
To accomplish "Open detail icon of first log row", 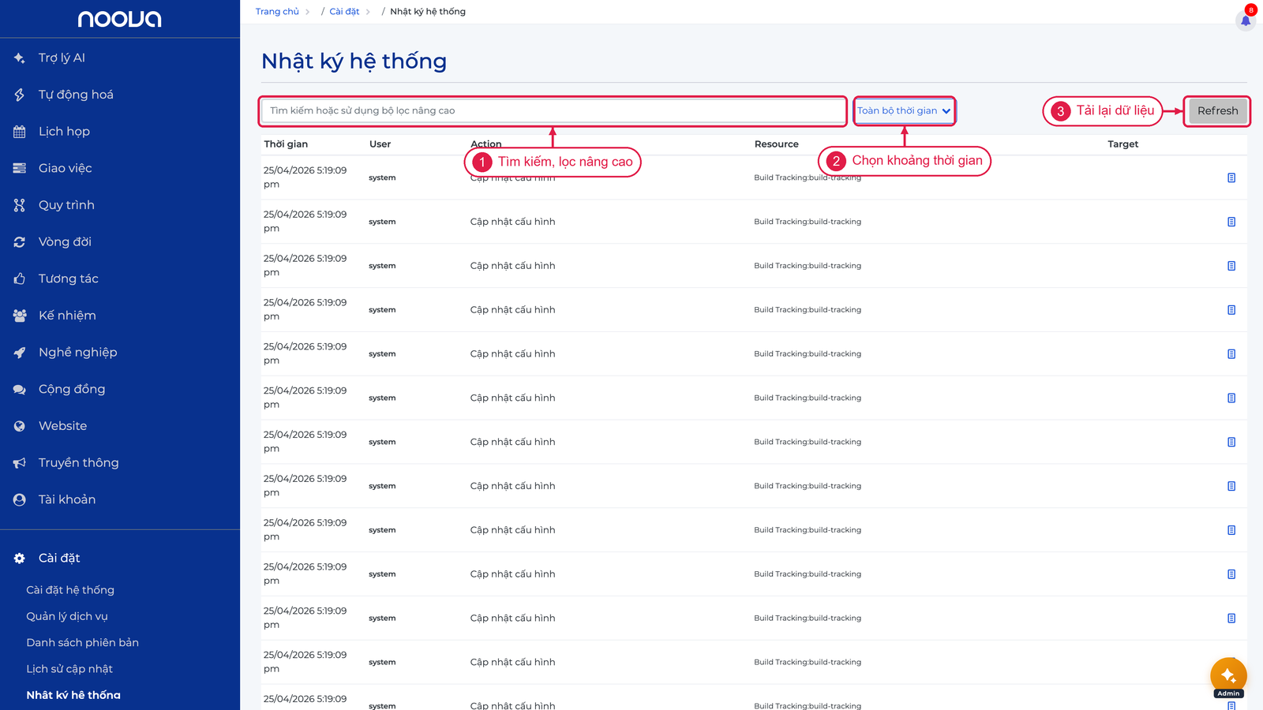I will tap(1231, 177).
